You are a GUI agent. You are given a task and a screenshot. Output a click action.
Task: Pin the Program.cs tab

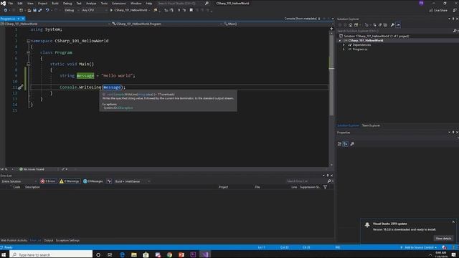tap(19, 19)
